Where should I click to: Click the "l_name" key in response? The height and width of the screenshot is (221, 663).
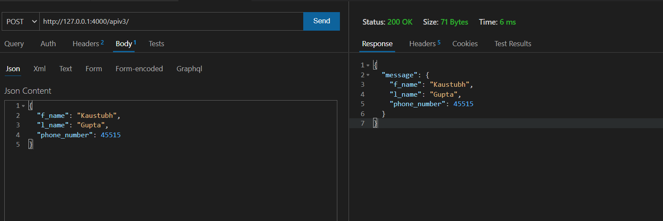coord(406,94)
